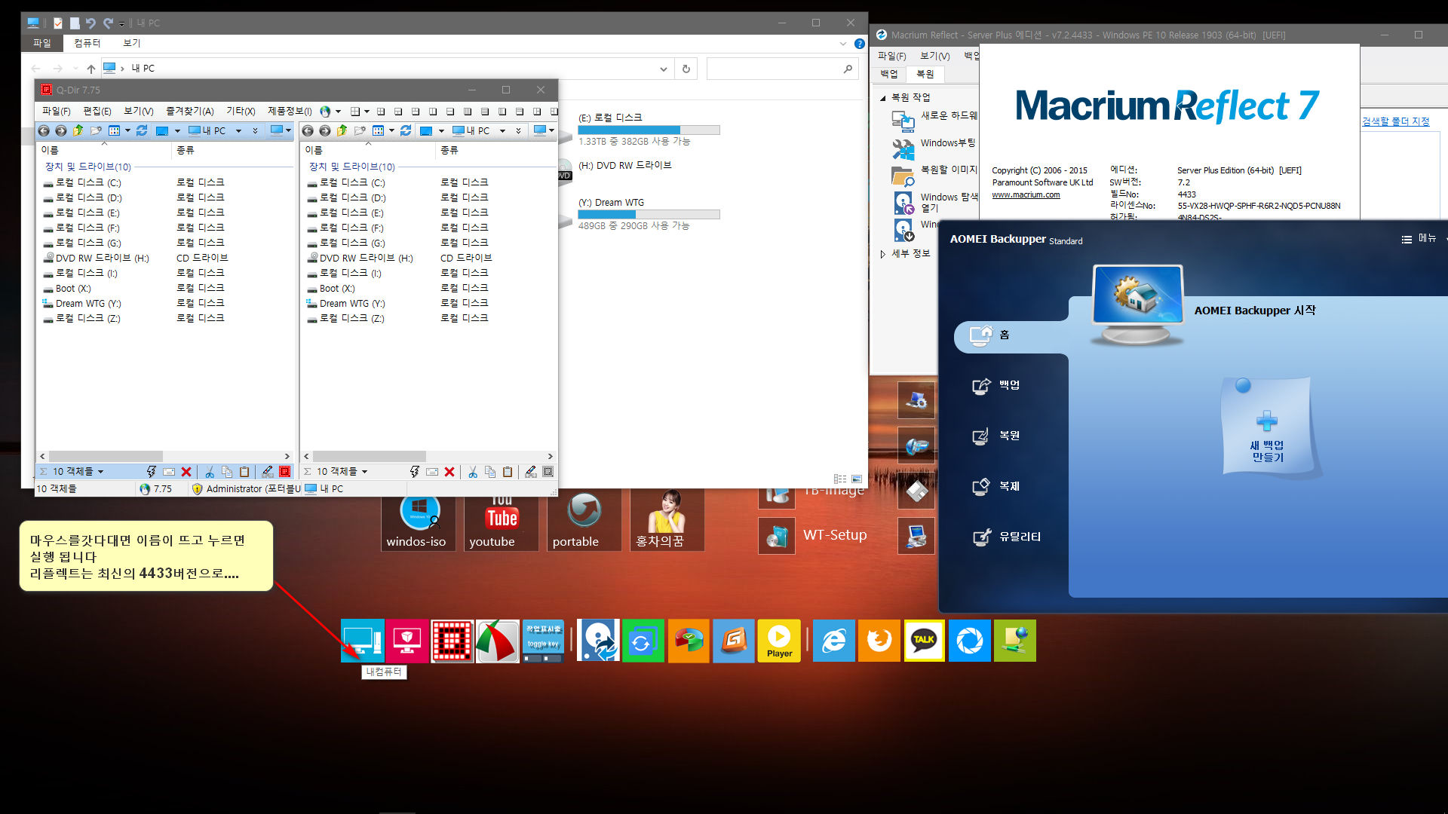The image size is (1448, 814).
Task: Click Back arrow in Q-Dir left pane
Action: pyautogui.click(x=44, y=131)
